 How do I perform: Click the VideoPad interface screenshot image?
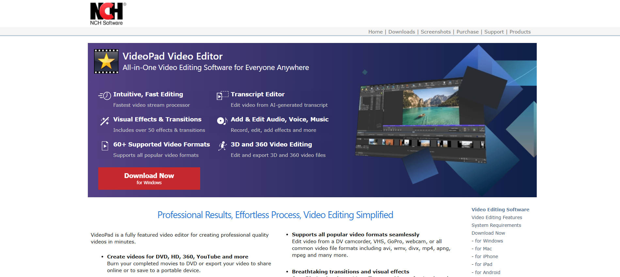tap(421, 120)
